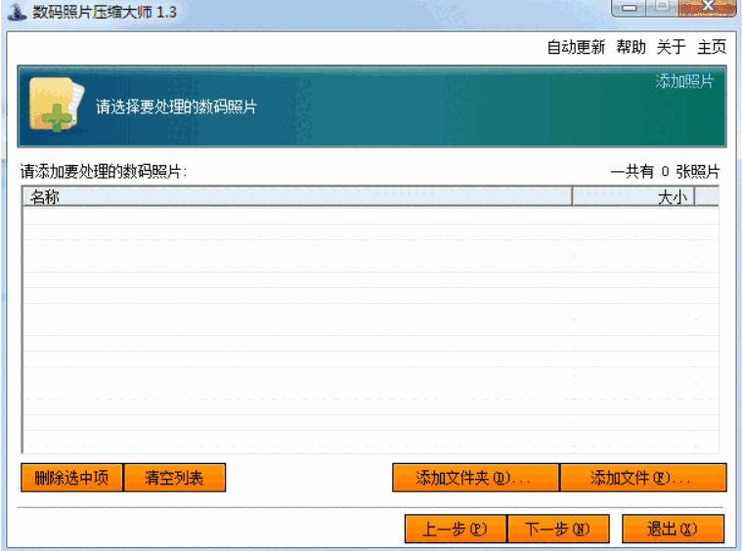Sort the list by the 大小 column header

pos(633,196)
